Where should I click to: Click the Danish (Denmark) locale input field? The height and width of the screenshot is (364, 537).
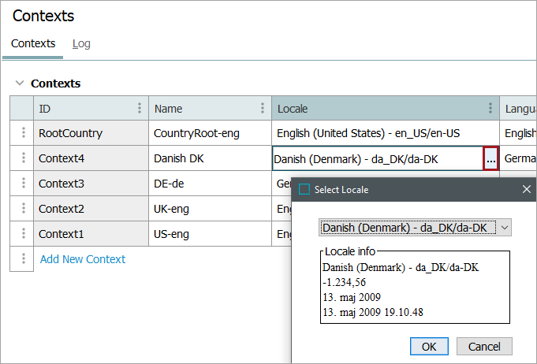coord(377,159)
